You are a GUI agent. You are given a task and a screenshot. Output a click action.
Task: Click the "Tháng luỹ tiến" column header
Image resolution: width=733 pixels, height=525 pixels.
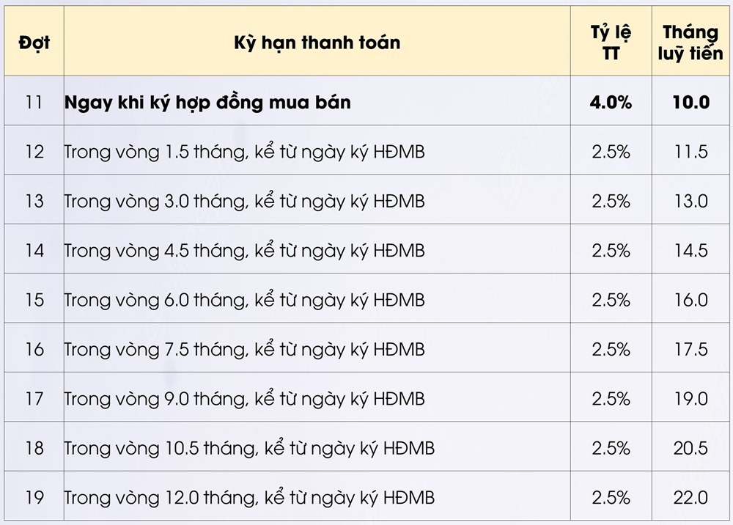pos(691,43)
